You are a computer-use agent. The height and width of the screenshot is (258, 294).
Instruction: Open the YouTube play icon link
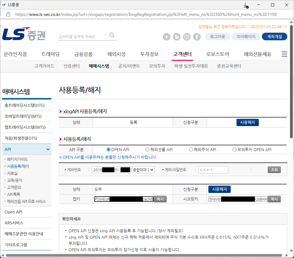click(166, 37)
